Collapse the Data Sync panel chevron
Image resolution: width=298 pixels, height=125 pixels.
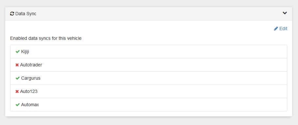point(285,13)
